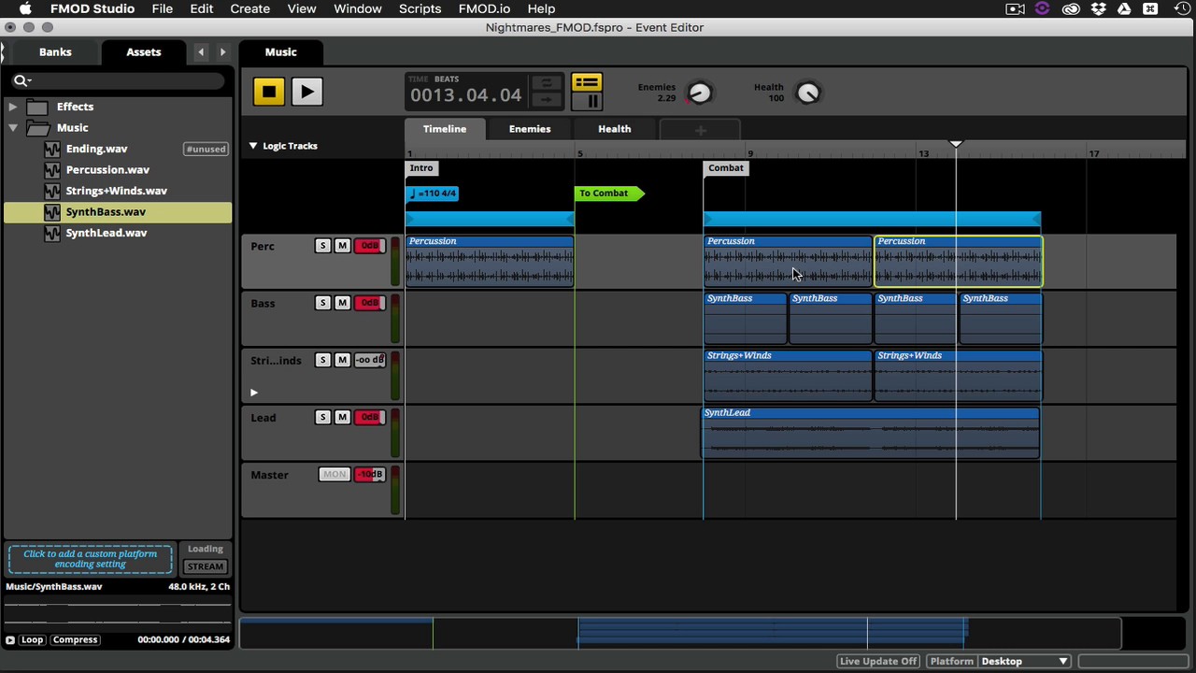Adjust the Enemies parameter knob

point(699,93)
